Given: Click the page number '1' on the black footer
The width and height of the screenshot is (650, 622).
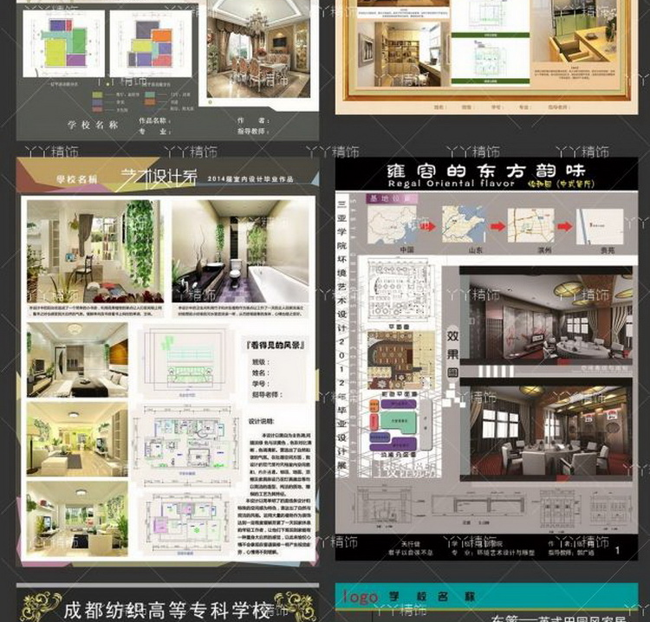Looking at the screenshot, I should [x=617, y=550].
